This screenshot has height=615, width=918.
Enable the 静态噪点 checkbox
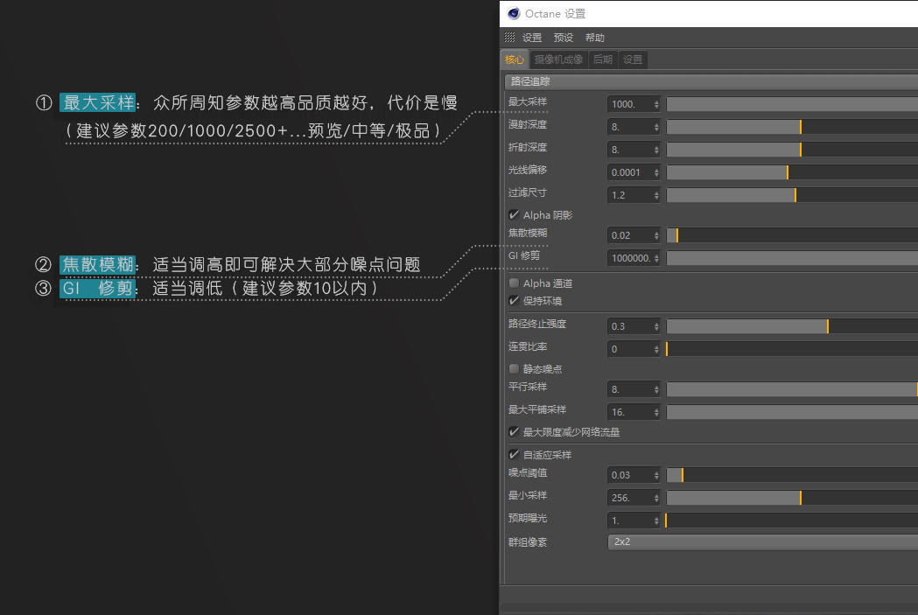click(x=514, y=368)
